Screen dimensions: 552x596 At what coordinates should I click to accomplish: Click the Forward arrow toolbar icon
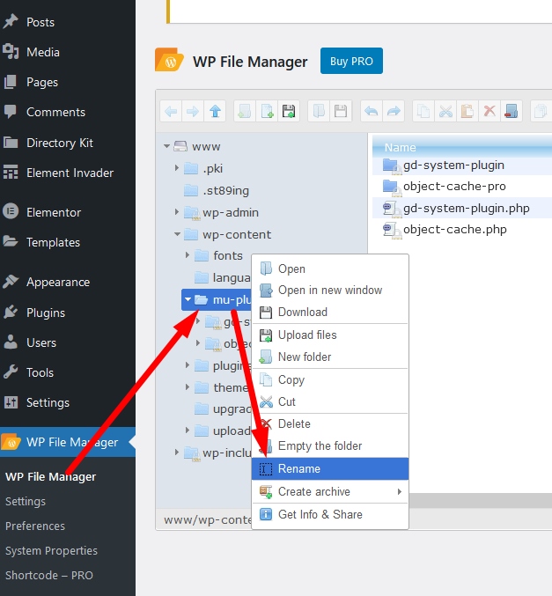(193, 112)
